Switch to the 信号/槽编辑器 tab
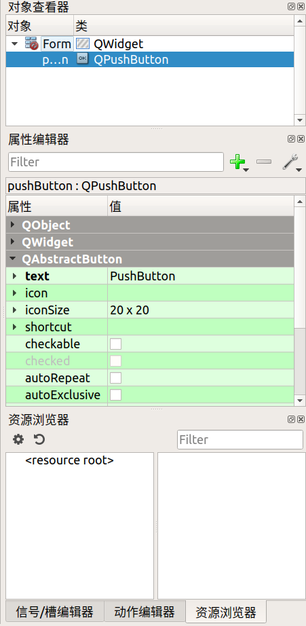The height and width of the screenshot is (626, 306). 55,611
